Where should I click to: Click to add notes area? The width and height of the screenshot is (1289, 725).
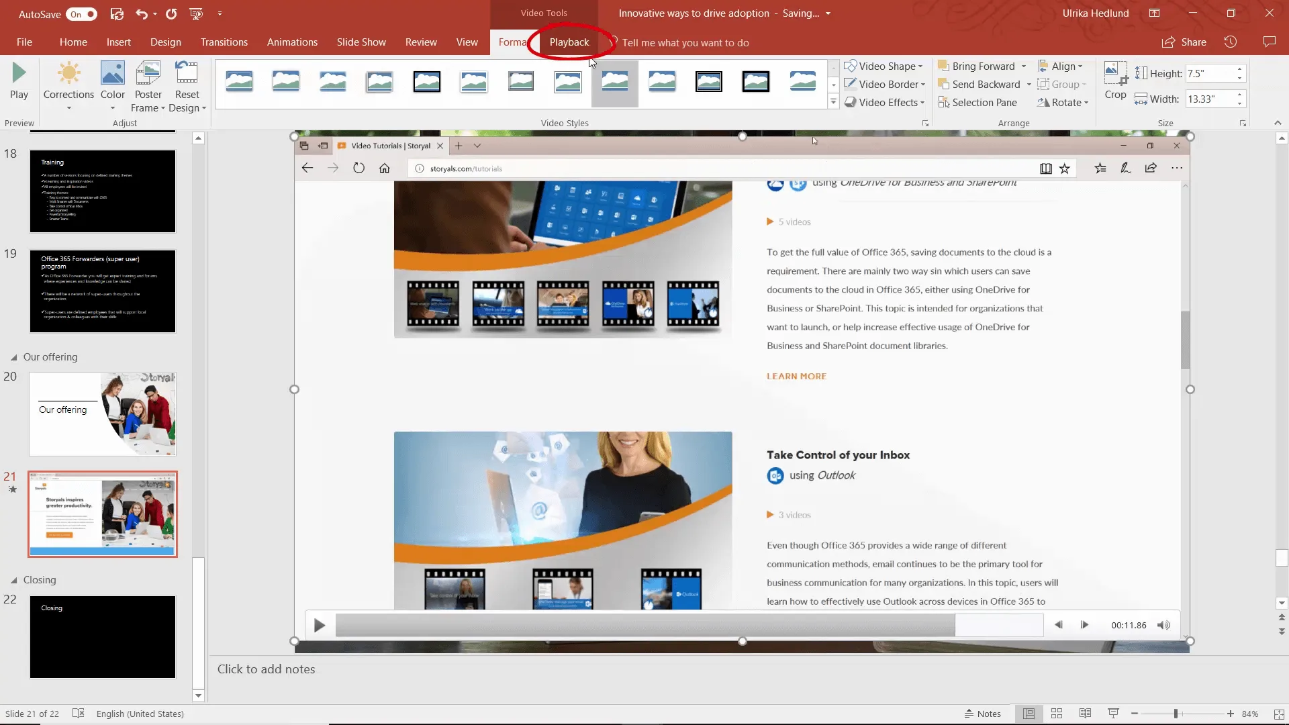[x=266, y=669]
